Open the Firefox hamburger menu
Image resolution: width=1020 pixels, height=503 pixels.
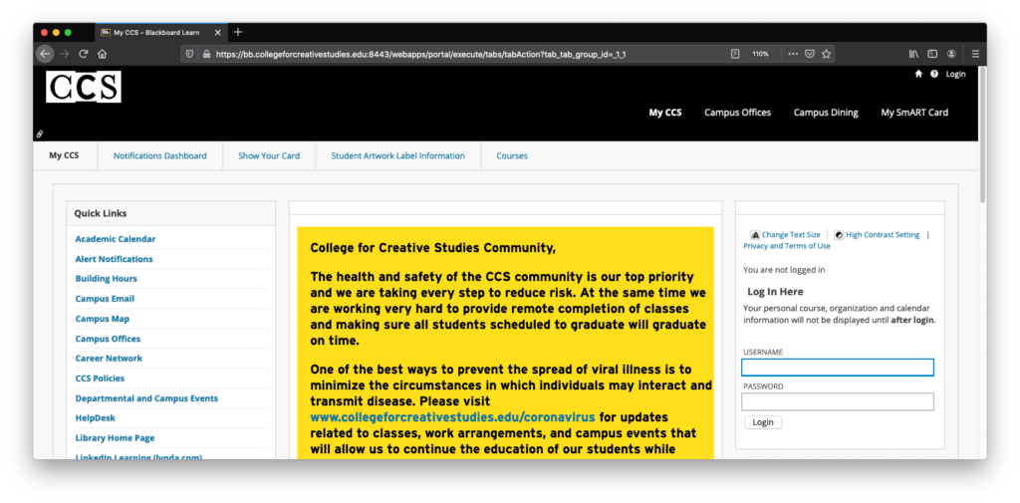point(976,54)
